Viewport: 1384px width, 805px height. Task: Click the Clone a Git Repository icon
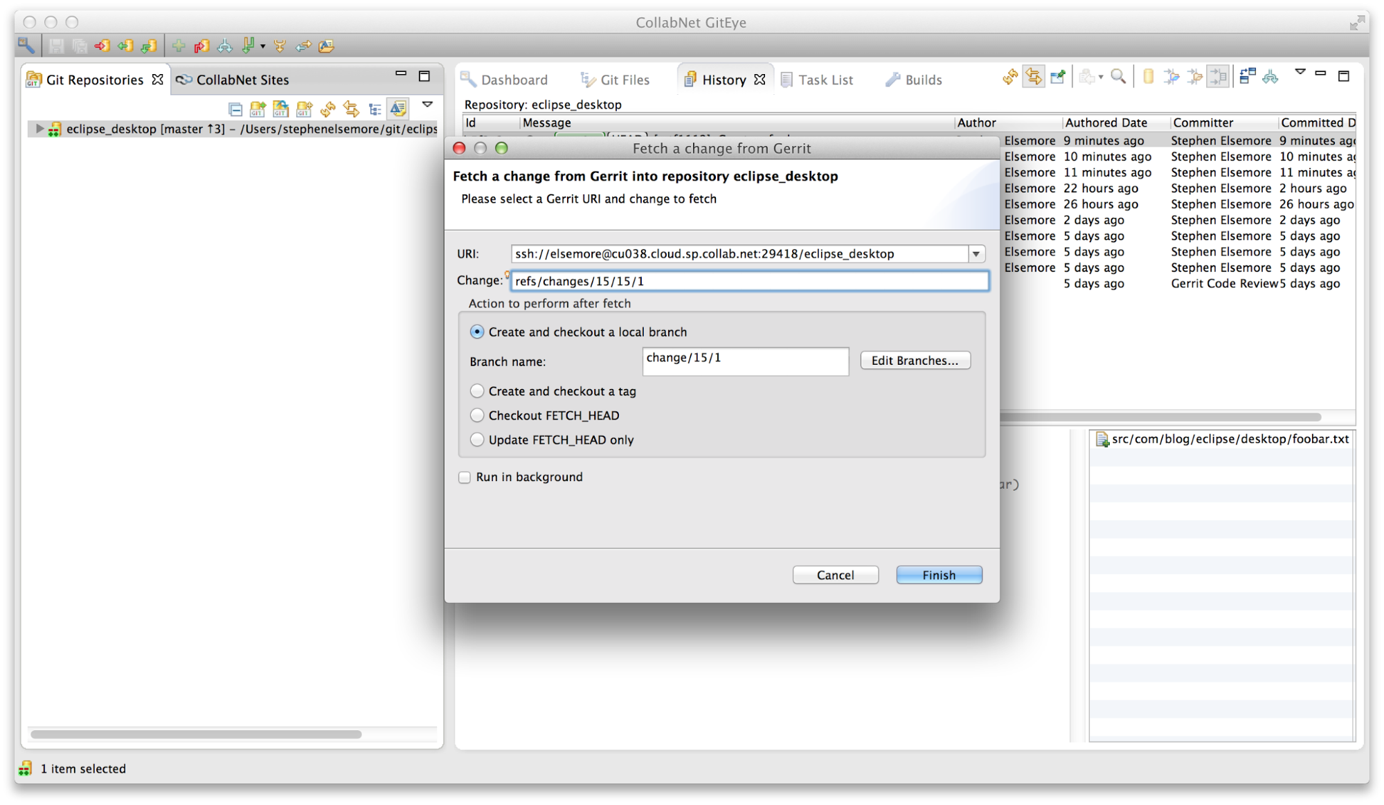pos(280,109)
